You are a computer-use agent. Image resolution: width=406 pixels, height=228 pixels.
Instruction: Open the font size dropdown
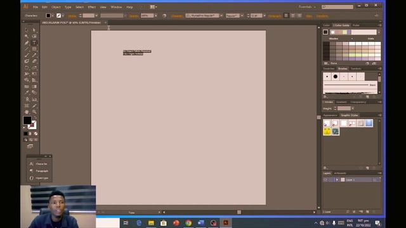[265, 16]
